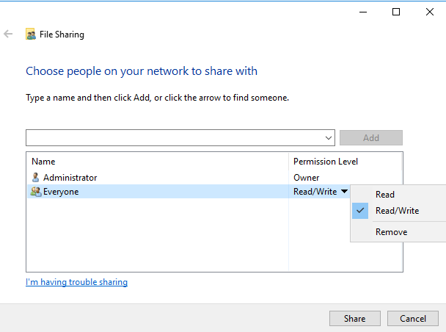Click the Share button
Screen dimensions: 446x332
pyautogui.click(x=355, y=318)
